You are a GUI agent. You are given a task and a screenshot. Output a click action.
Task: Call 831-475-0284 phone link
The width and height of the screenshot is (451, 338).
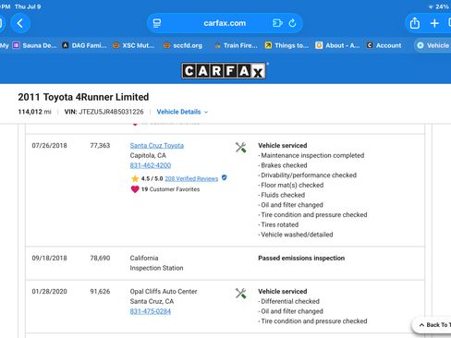click(151, 311)
